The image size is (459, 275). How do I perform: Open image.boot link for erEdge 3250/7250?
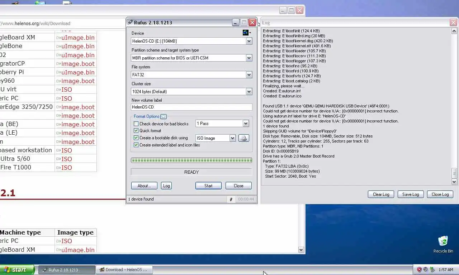(x=78, y=107)
